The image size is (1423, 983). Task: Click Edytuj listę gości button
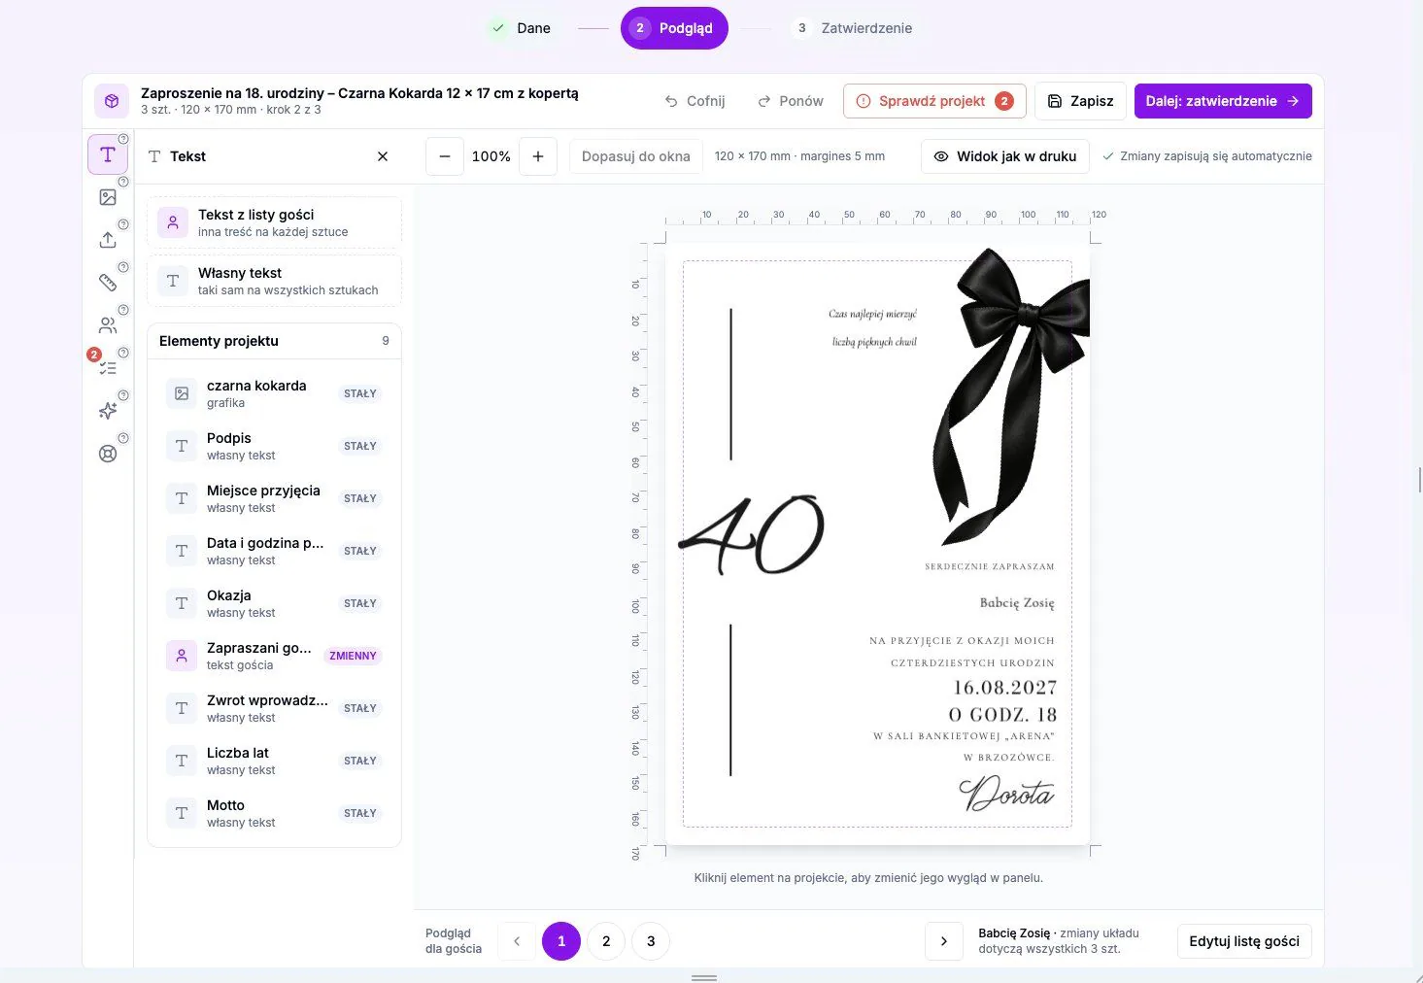pos(1244,941)
